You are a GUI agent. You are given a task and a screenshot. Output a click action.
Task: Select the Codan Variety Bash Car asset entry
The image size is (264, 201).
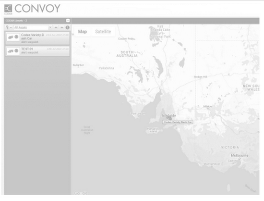click(37, 38)
